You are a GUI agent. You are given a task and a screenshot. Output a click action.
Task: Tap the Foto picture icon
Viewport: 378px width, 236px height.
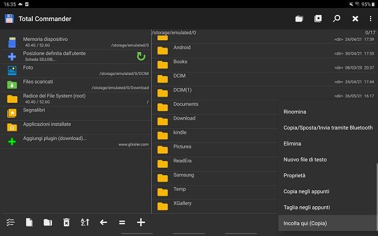tap(12, 71)
